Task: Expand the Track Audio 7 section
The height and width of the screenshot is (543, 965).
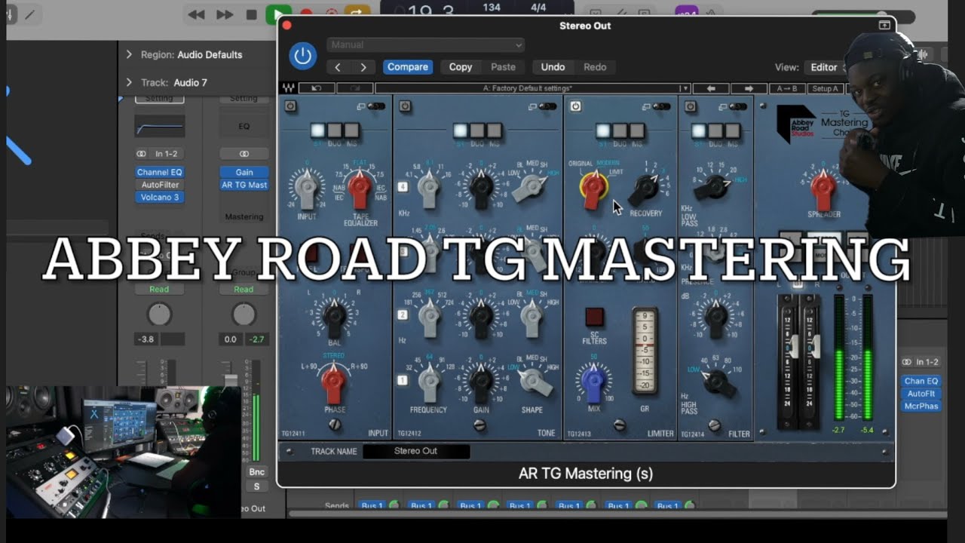Action: pyautogui.click(x=128, y=82)
